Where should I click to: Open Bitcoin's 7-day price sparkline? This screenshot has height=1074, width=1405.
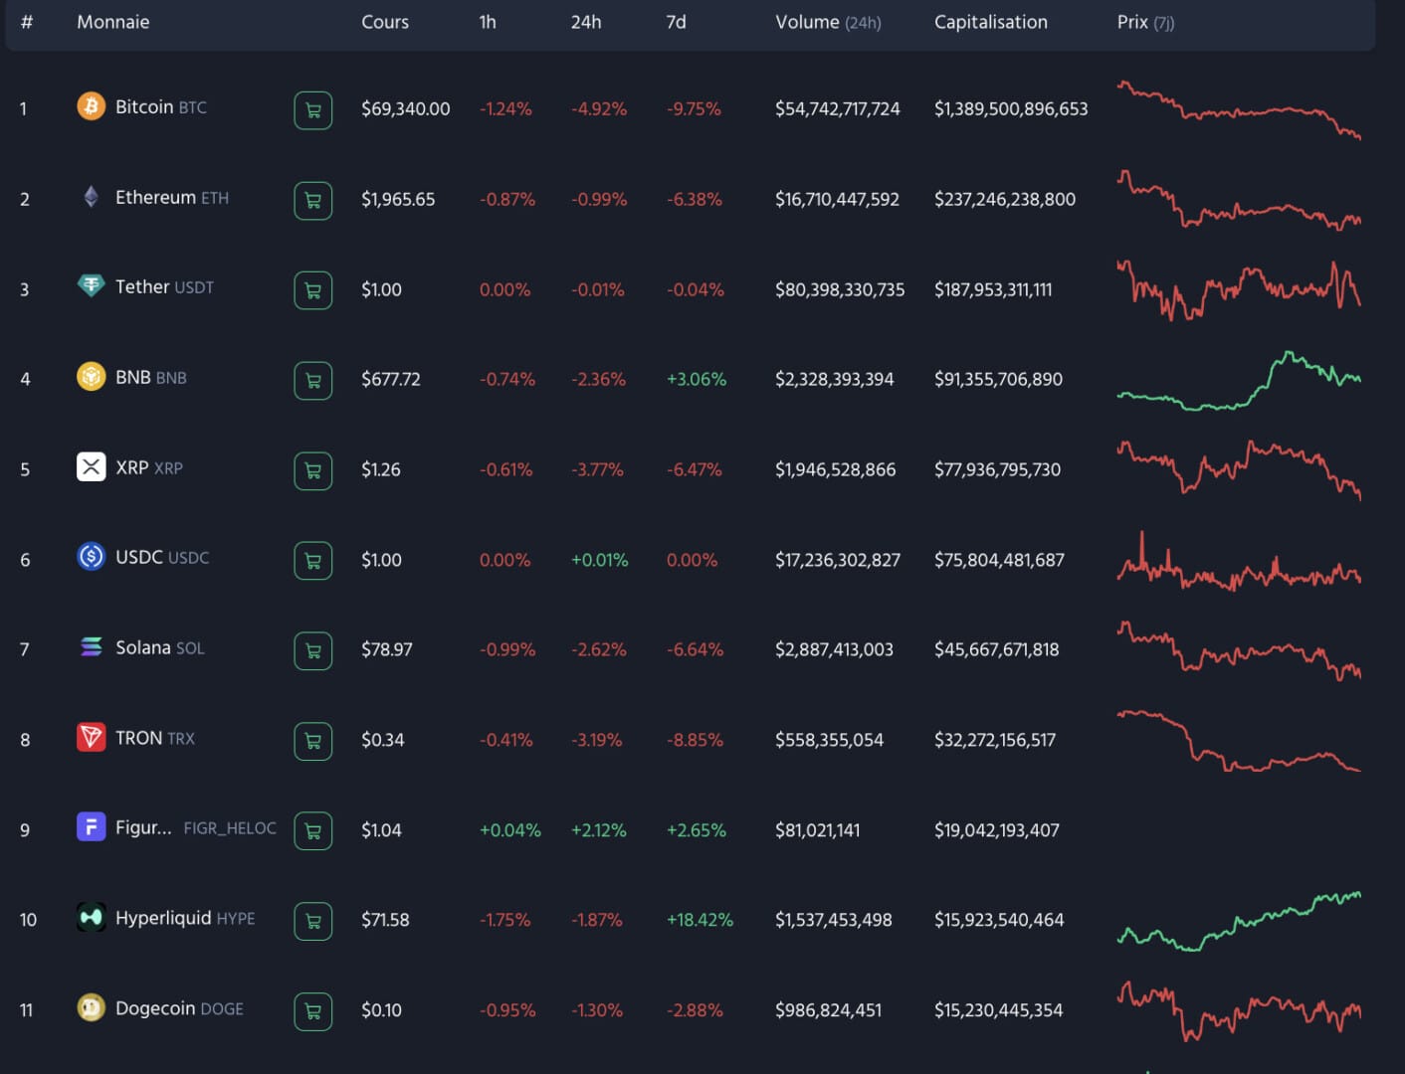[x=1239, y=109]
